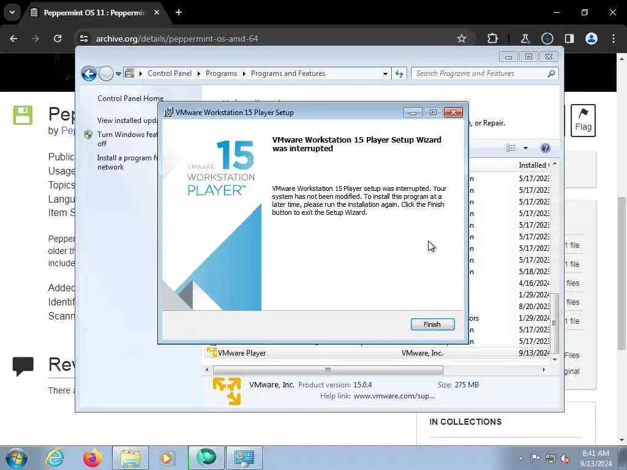
Task: Click the refresh button beside address bar
Action: click(399, 73)
